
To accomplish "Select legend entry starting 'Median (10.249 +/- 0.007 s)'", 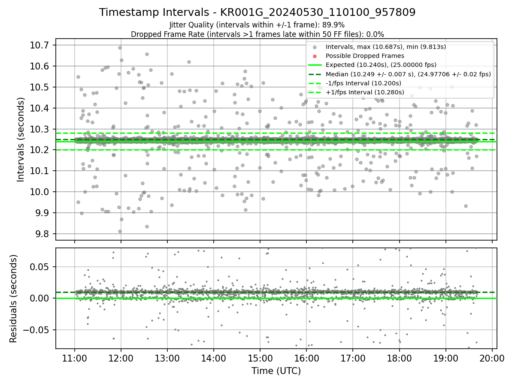I will pos(408,74).
